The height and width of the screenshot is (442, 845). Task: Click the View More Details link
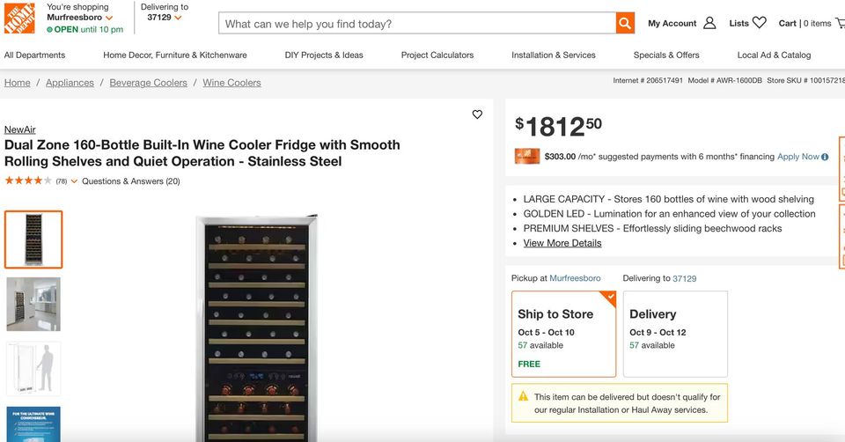coord(562,243)
